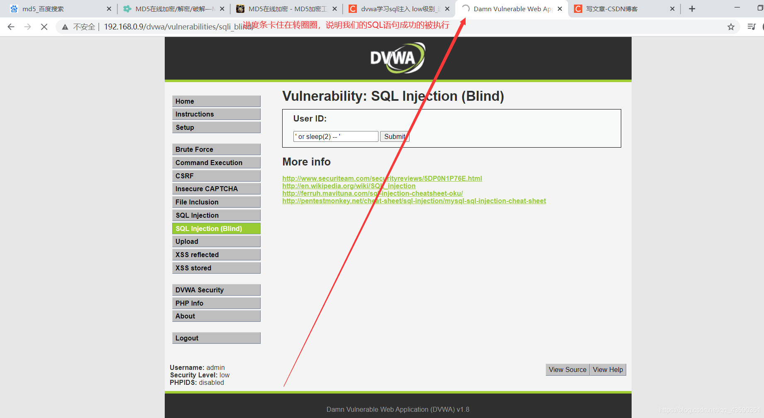Screen dimensions: 764x418
Task: Click the Submit button
Action: coord(395,136)
